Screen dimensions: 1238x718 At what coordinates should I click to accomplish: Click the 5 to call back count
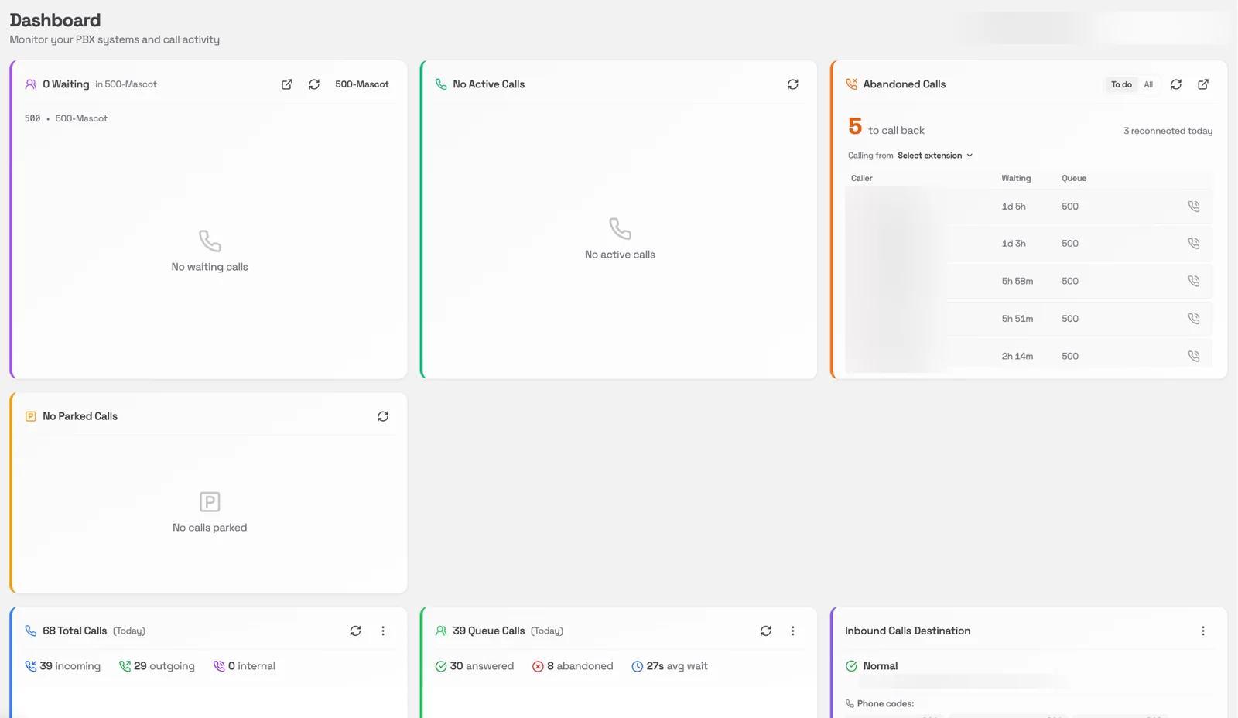pyautogui.click(x=887, y=127)
